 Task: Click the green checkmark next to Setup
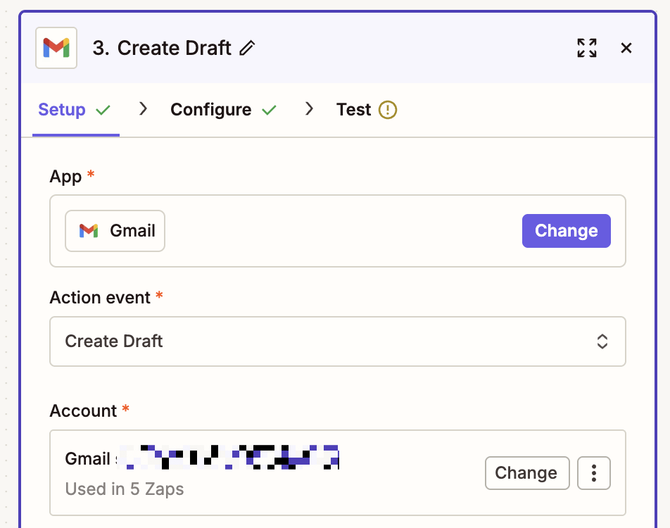[x=103, y=111]
